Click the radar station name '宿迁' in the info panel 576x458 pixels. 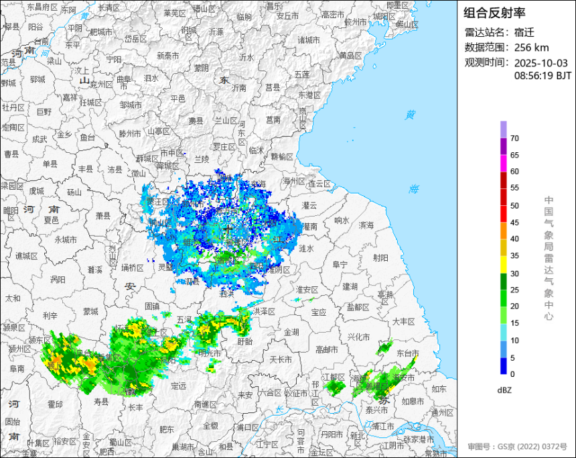(x=524, y=32)
